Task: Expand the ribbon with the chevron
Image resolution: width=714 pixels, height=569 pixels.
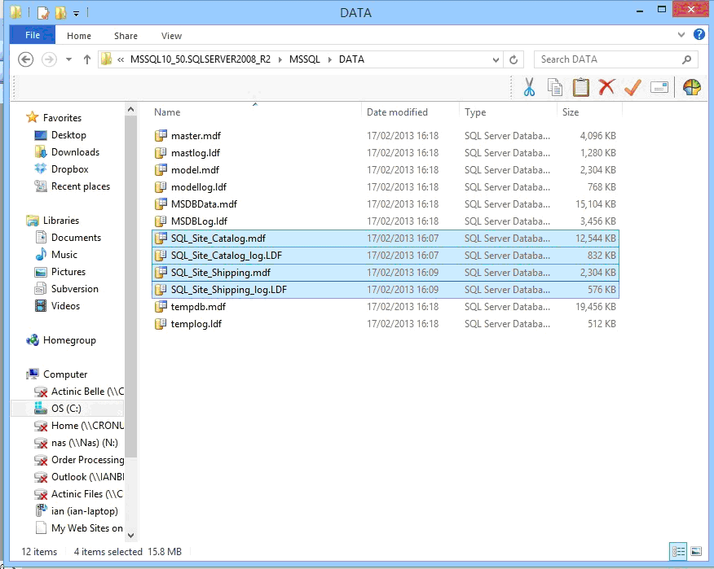Action: point(682,36)
